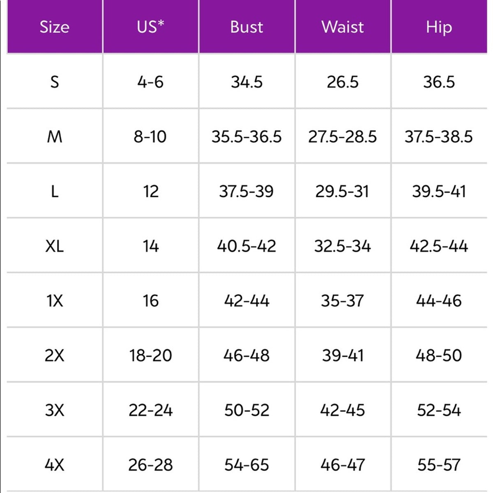Click the Bust header cell

click(246, 27)
